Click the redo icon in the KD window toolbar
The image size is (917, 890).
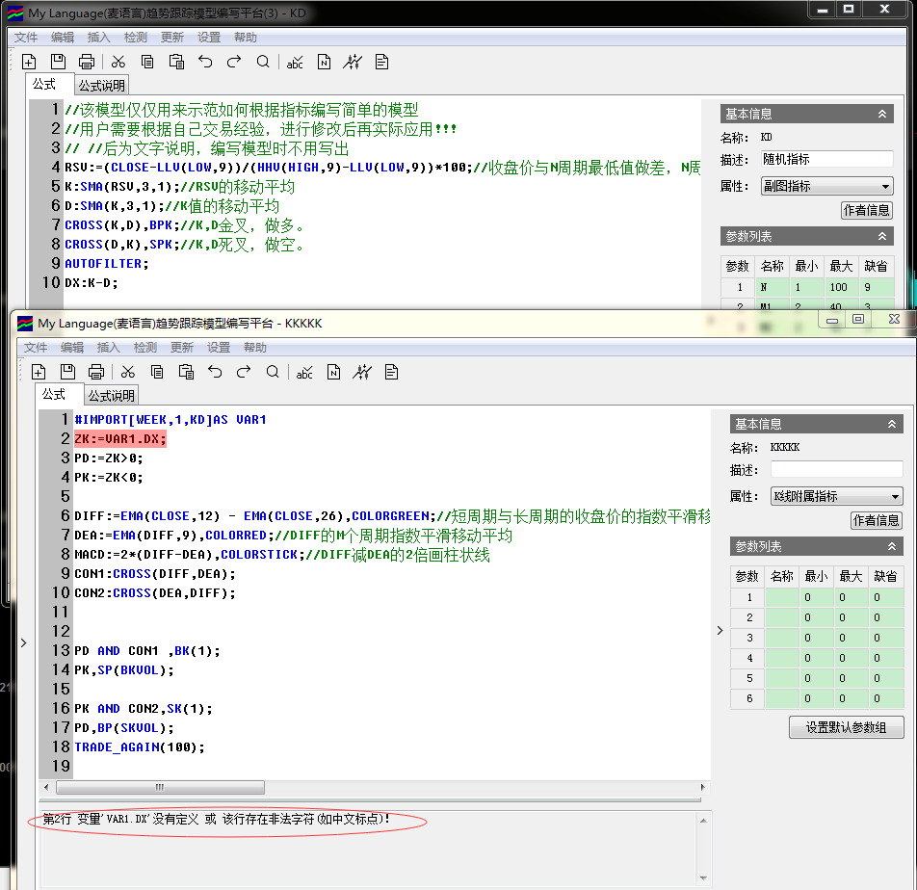[x=234, y=62]
